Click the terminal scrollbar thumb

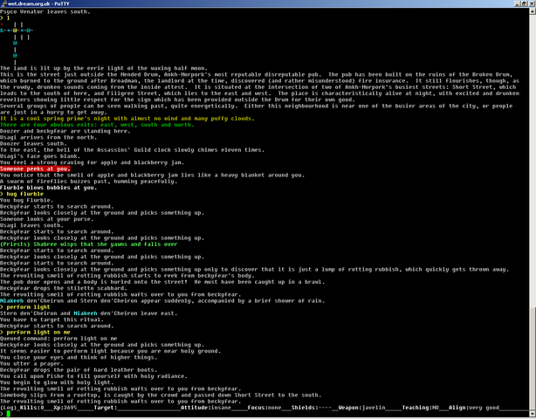[x=533, y=358]
